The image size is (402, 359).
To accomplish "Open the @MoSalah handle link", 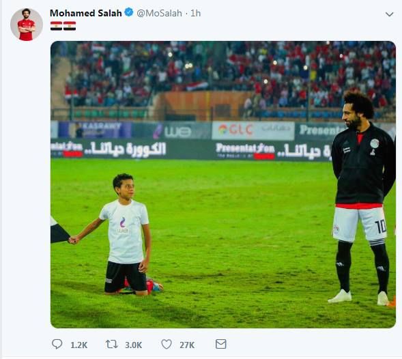I will point(159,13).
